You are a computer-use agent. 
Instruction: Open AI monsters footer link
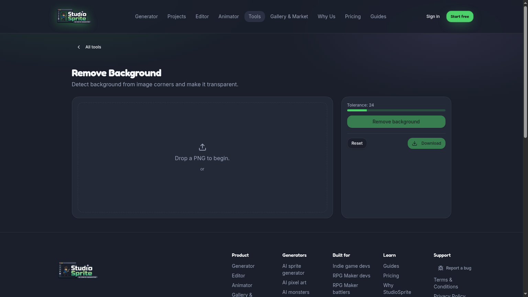296,292
